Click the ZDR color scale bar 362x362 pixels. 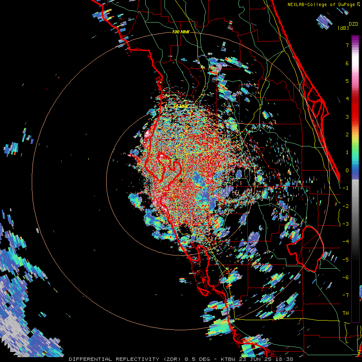pyautogui.click(x=355, y=179)
